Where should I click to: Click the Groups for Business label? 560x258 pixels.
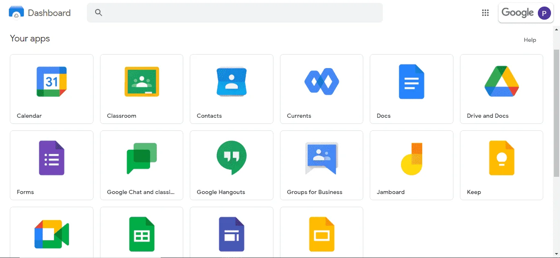pos(314,192)
